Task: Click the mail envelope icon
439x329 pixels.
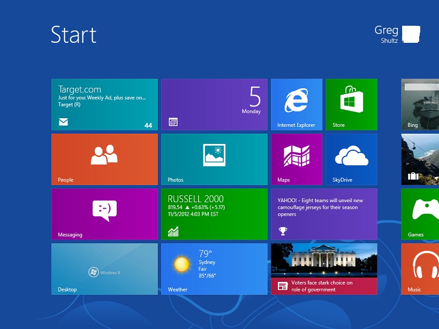Action: [x=63, y=122]
